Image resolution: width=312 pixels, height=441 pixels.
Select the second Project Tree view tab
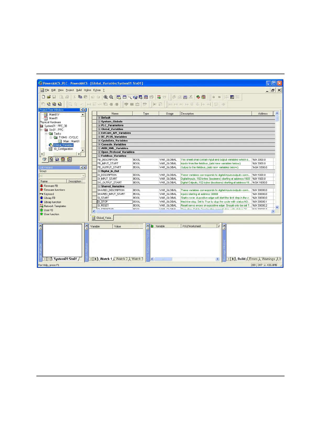51,159
